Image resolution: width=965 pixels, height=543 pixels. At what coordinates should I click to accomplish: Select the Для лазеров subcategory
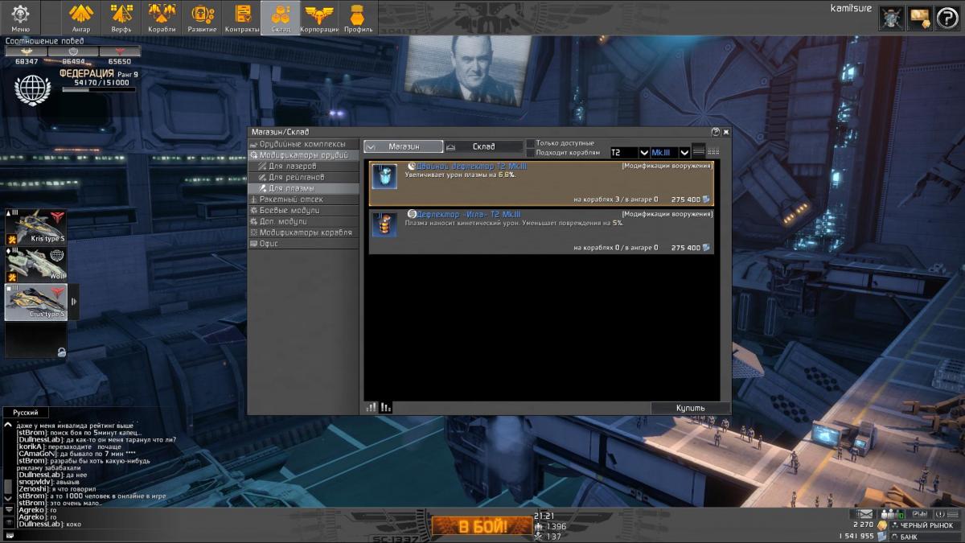coord(286,166)
